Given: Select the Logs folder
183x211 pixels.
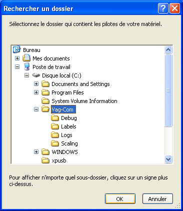Looking at the screenshot, I should [66, 135].
